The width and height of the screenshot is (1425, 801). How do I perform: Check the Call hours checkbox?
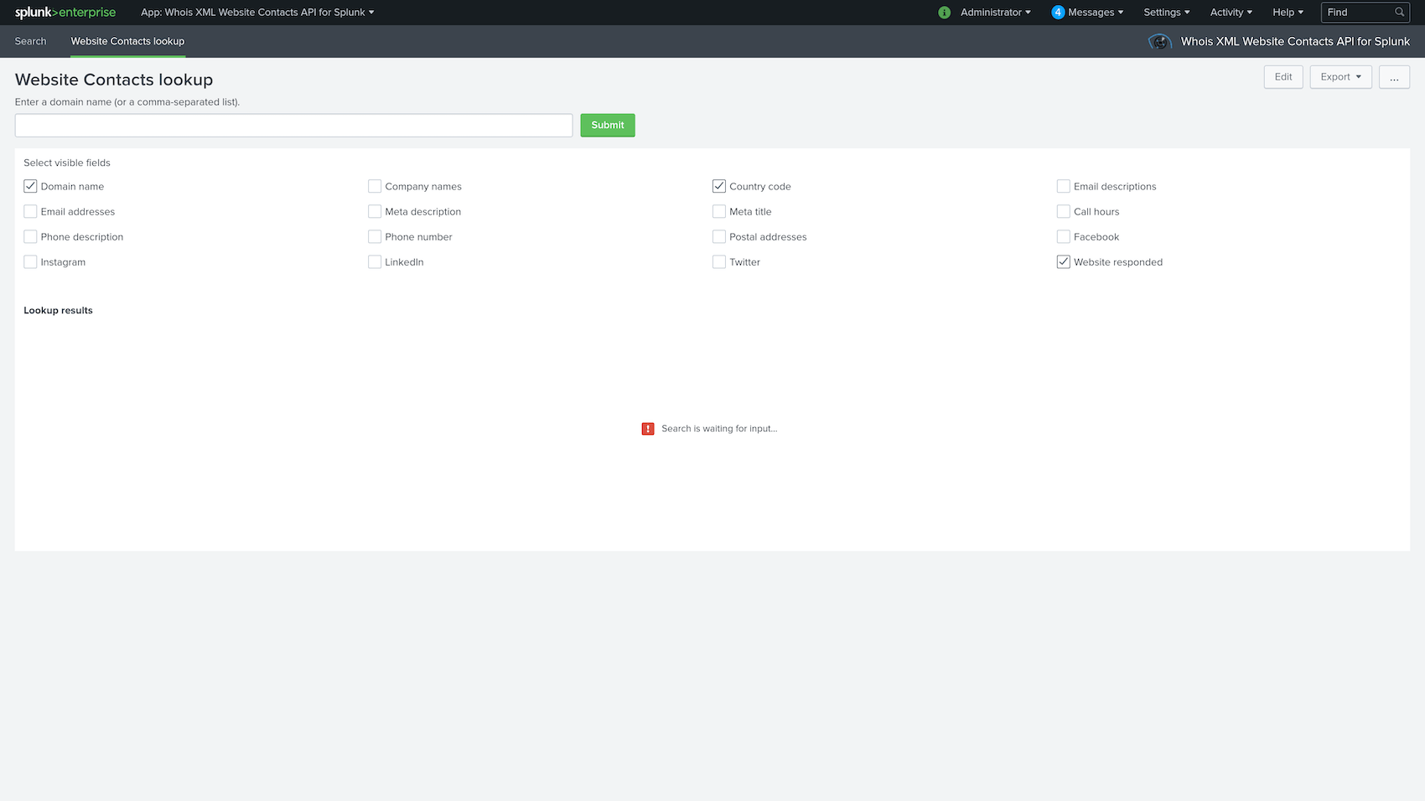[x=1064, y=211]
